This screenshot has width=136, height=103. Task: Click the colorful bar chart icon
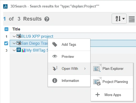coord(24,50)
